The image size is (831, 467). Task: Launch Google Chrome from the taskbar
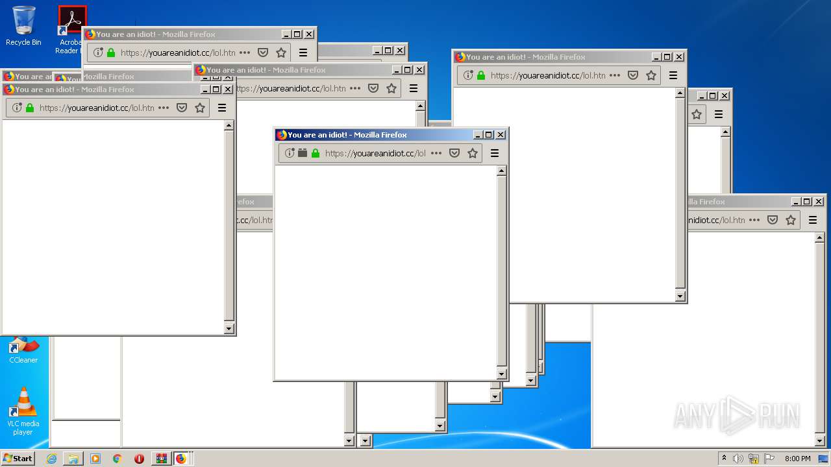pos(118,459)
